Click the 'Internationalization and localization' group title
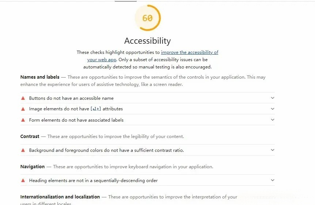315x205 pixels. [x=60, y=197]
